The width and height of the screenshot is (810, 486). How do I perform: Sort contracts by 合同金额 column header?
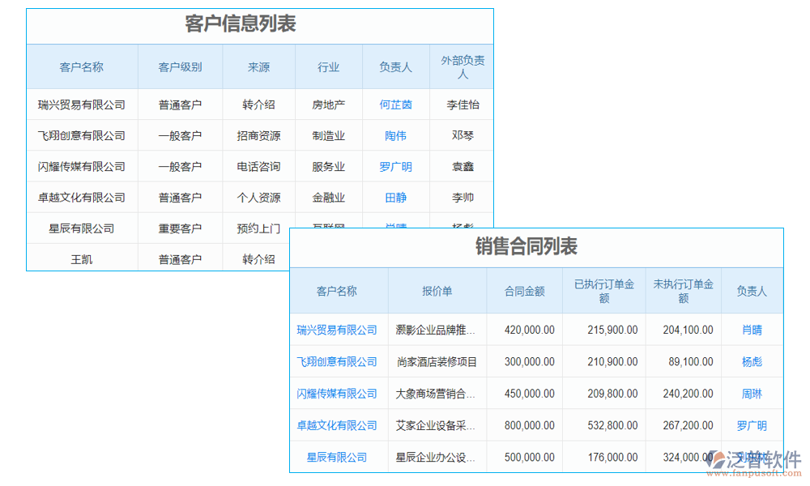(523, 291)
